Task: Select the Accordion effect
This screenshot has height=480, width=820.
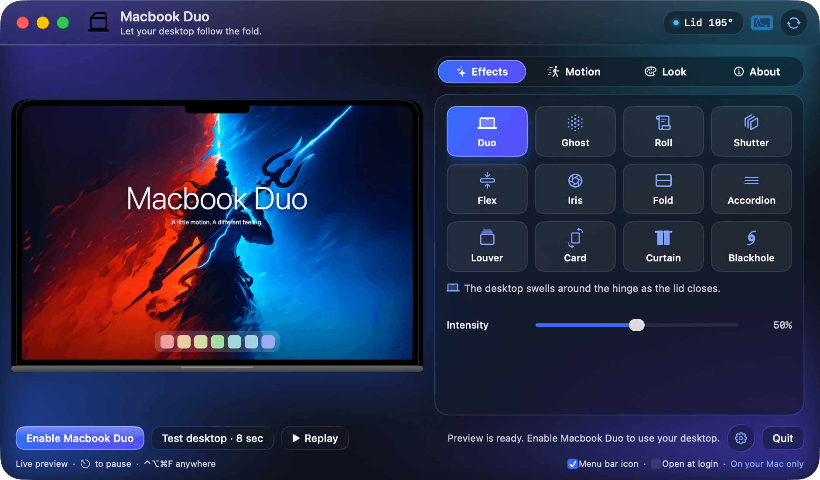Action: [x=752, y=189]
